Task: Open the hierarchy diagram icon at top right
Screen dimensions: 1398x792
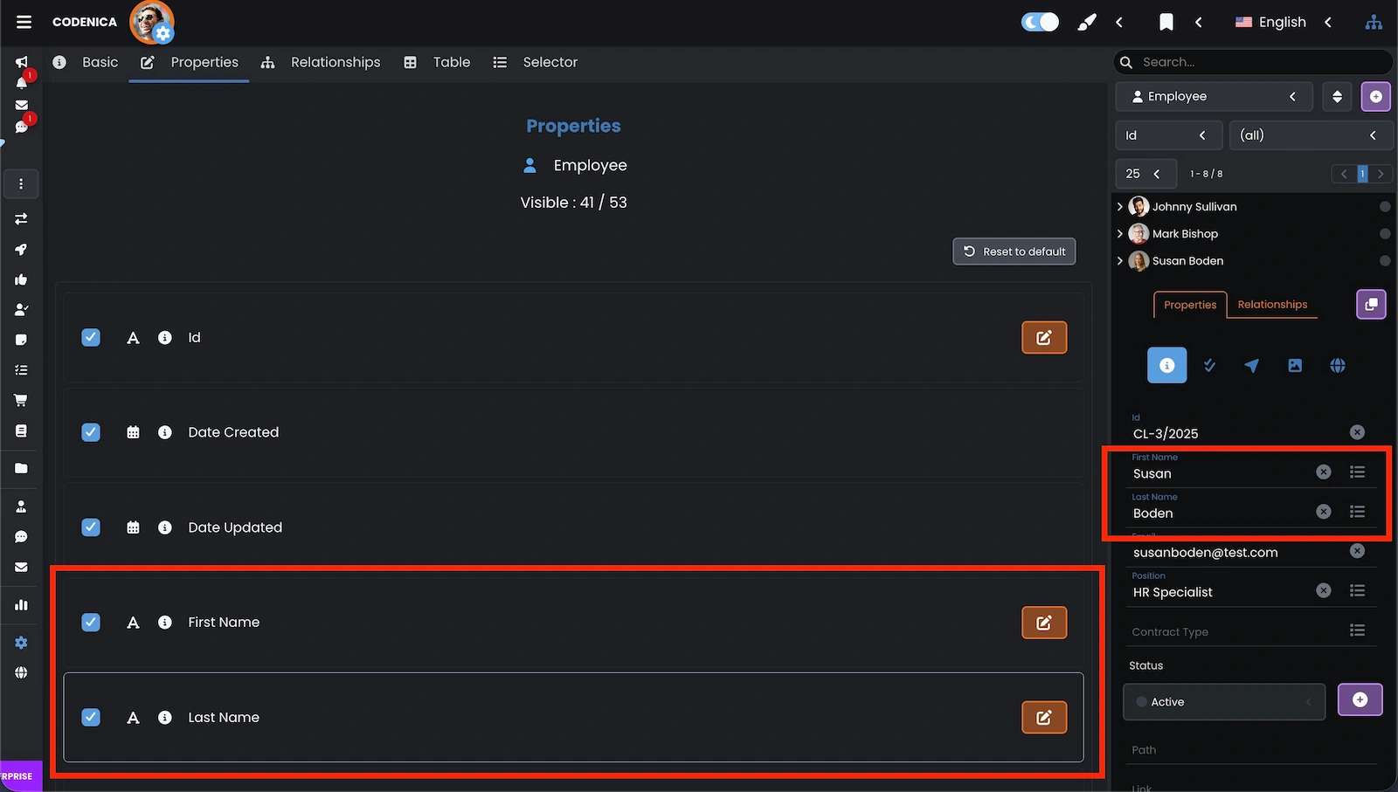Action: [x=1374, y=23]
